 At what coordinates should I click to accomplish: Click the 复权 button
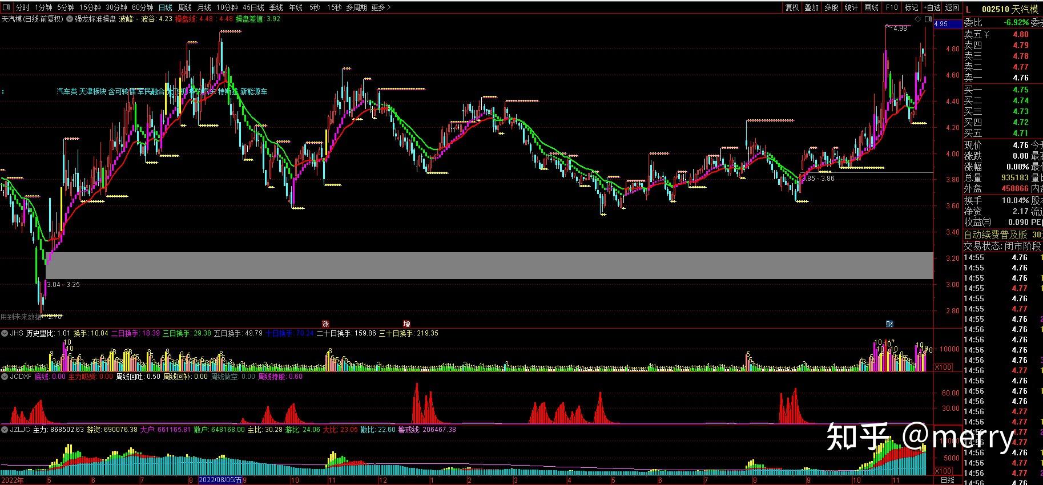pos(792,7)
